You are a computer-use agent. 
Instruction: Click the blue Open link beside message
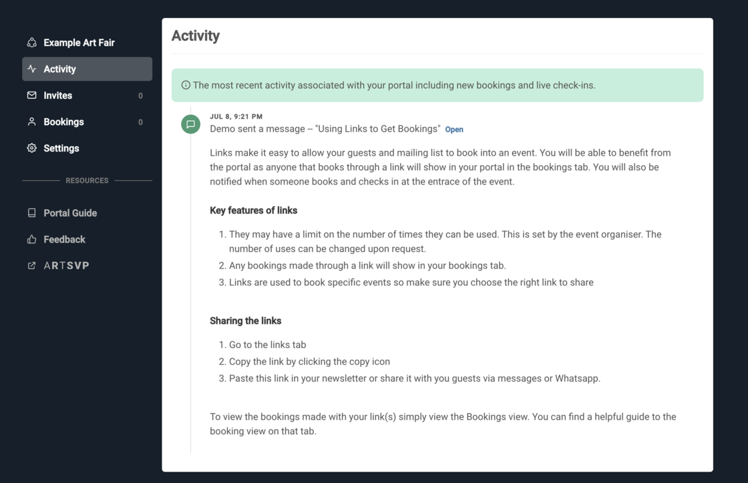pyautogui.click(x=454, y=130)
